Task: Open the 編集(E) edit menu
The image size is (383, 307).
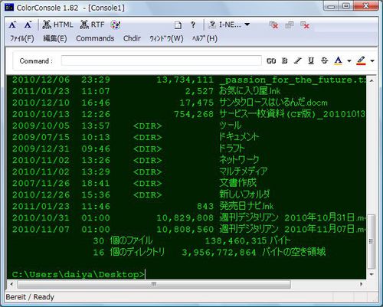Action: (55, 38)
